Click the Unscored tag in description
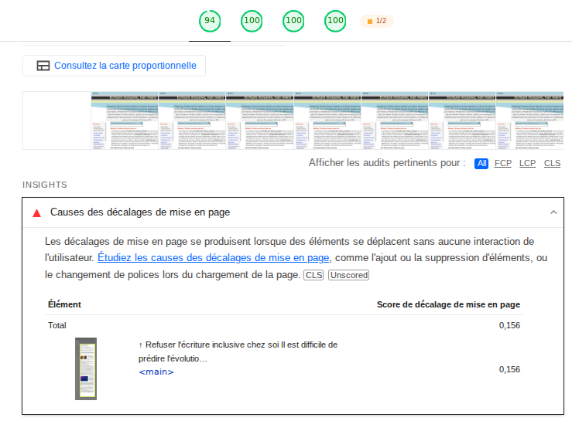Image resolution: width=572 pixels, height=421 pixels. 349,275
